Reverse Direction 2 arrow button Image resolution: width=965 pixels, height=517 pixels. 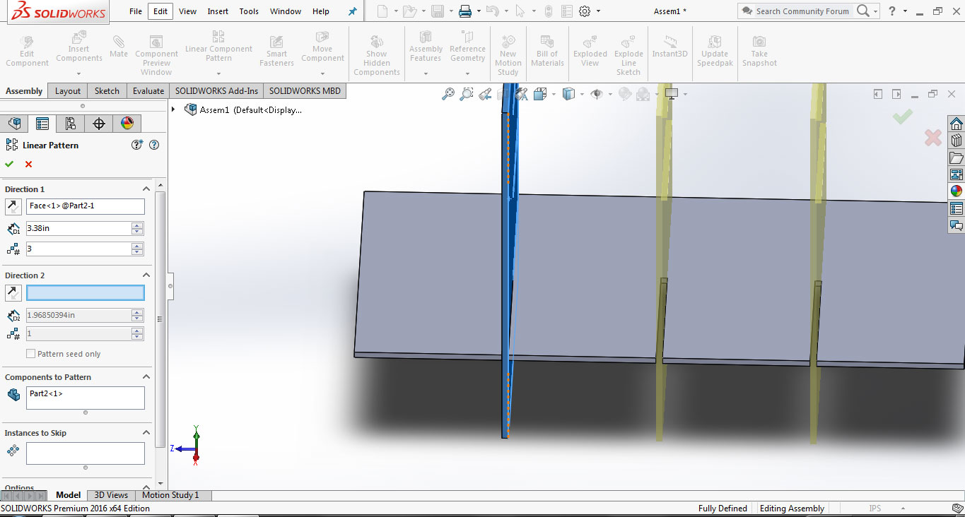(13, 292)
